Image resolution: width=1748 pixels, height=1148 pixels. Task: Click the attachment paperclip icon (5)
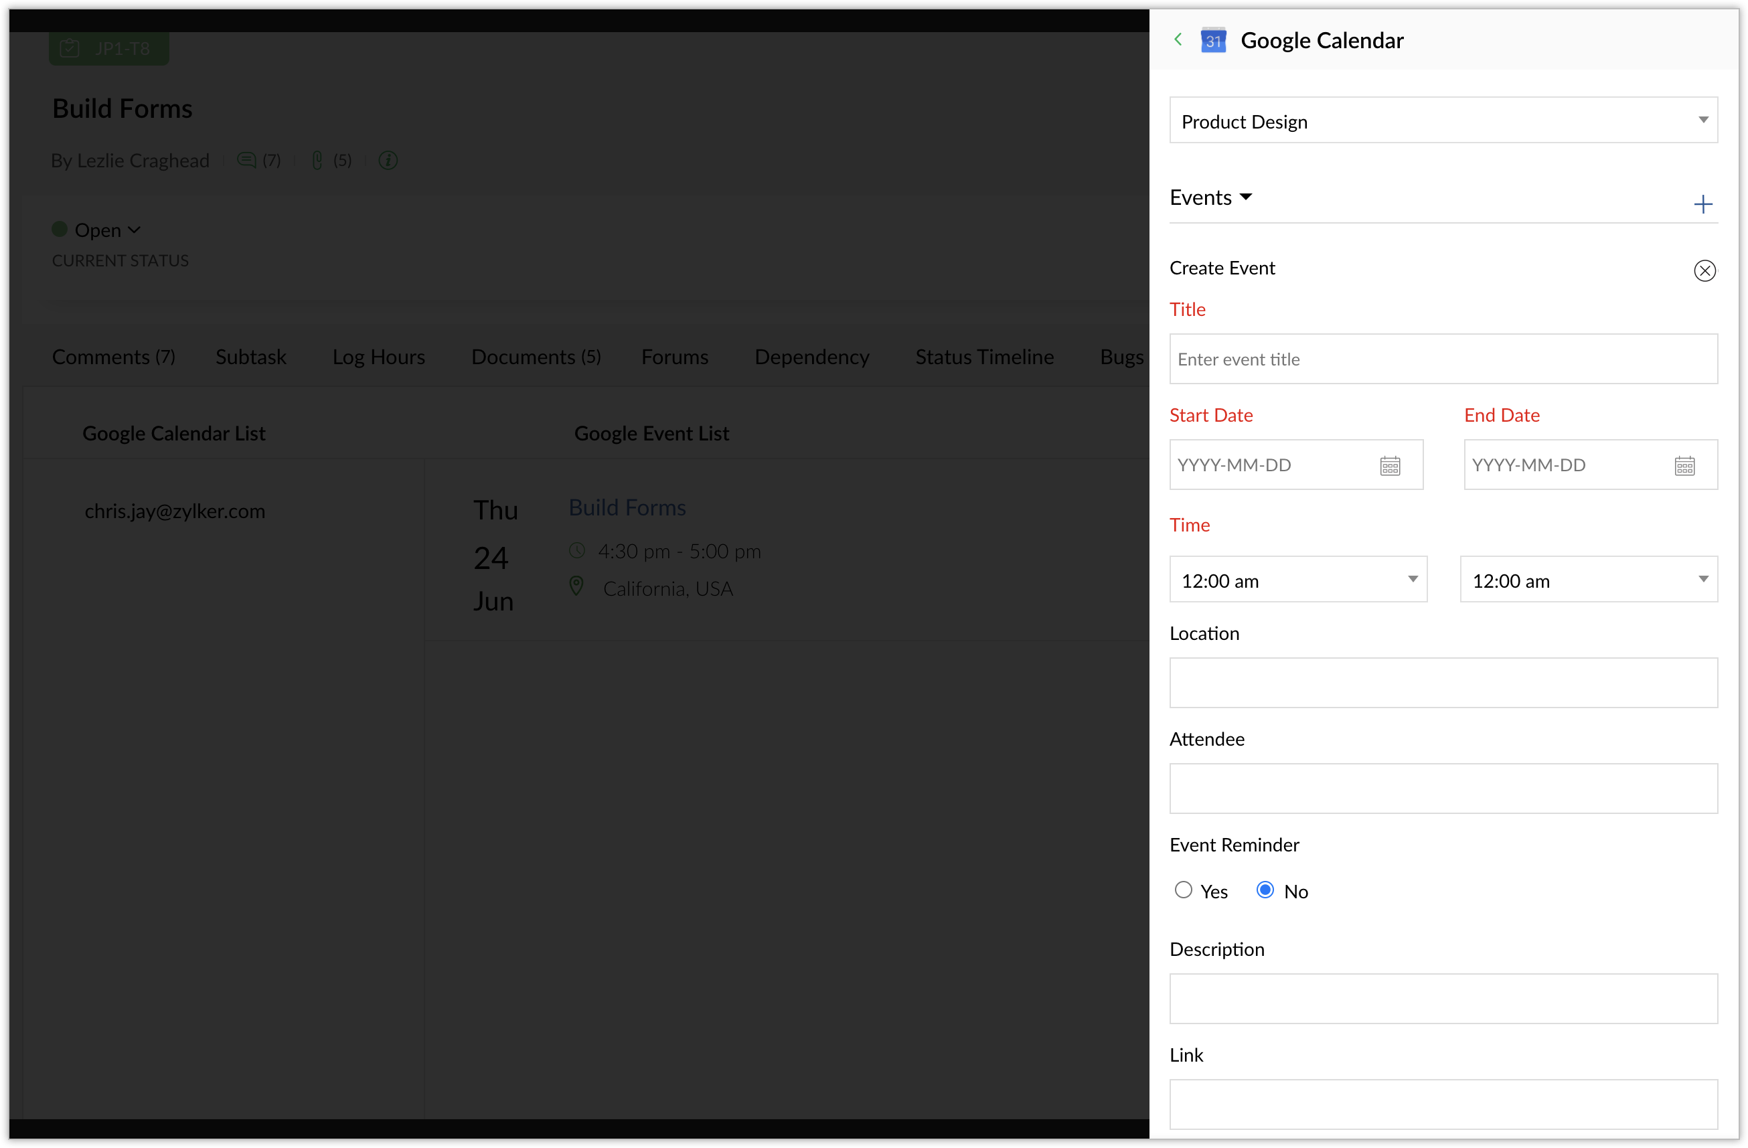pos(317,160)
